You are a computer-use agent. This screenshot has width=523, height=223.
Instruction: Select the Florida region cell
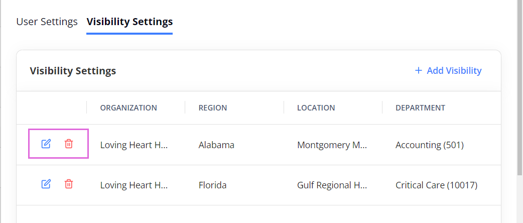click(212, 185)
